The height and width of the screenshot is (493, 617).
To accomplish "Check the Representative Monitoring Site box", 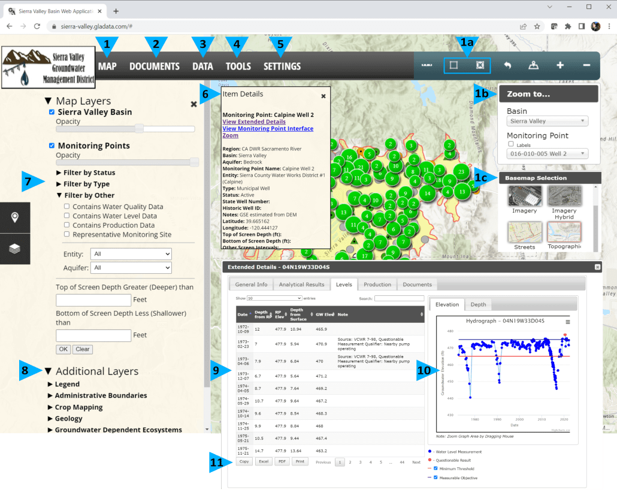I will pyautogui.click(x=67, y=235).
